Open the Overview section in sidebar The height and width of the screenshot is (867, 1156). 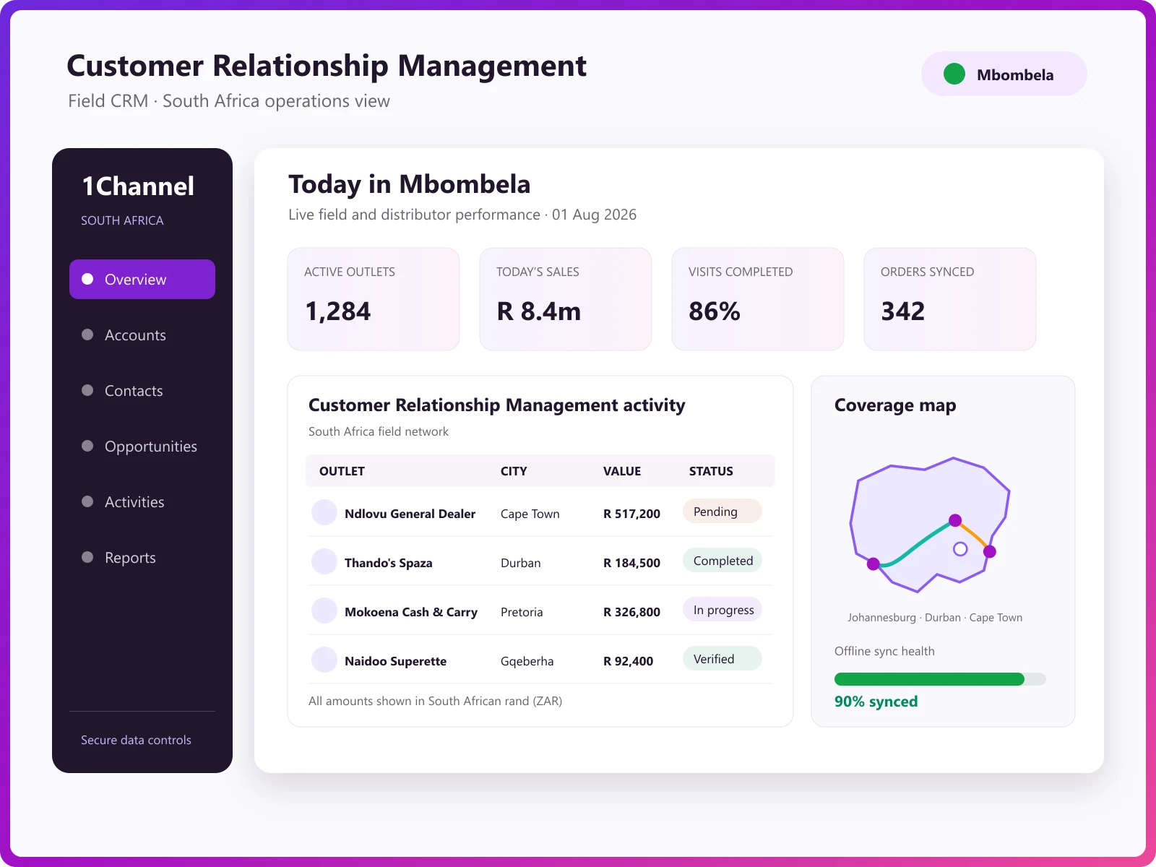click(x=142, y=279)
